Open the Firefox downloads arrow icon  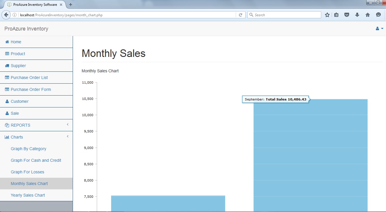click(x=357, y=15)
